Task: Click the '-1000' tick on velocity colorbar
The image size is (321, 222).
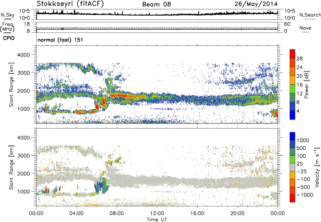Action: 305,195
